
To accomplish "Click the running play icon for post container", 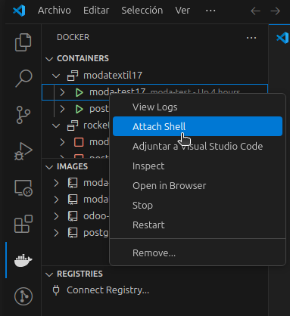I will point(80,109).
